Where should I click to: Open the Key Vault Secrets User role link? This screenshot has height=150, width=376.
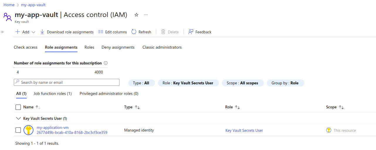pyautogui.click(x=244, y=130)
